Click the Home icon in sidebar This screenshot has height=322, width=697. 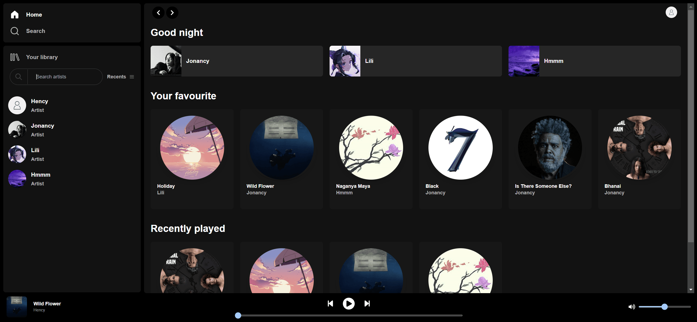tap(15, 15)
